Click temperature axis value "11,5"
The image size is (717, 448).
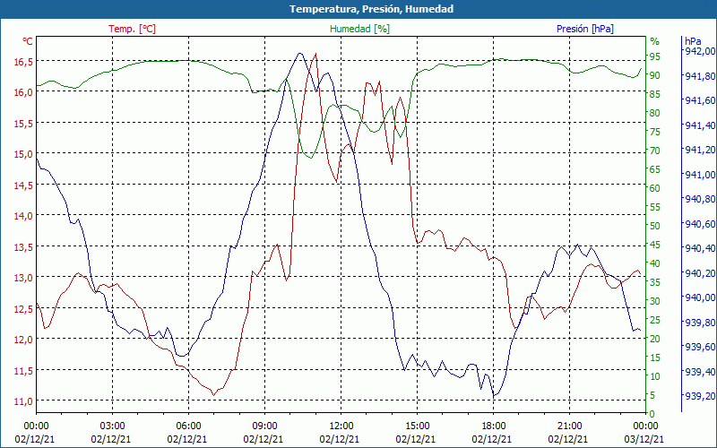24,371
